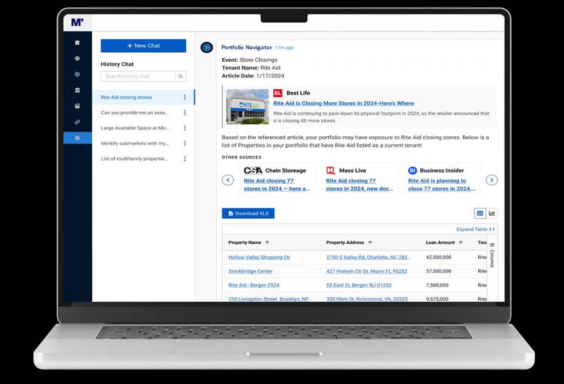
Task: Click the Loan Amount column header
Action: (440, 242)
